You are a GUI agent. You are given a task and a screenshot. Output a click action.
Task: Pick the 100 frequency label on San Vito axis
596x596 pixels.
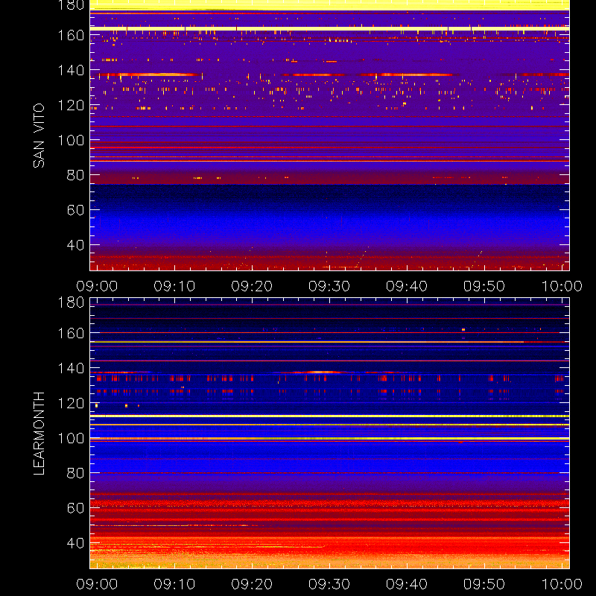(x=71, y=140)
